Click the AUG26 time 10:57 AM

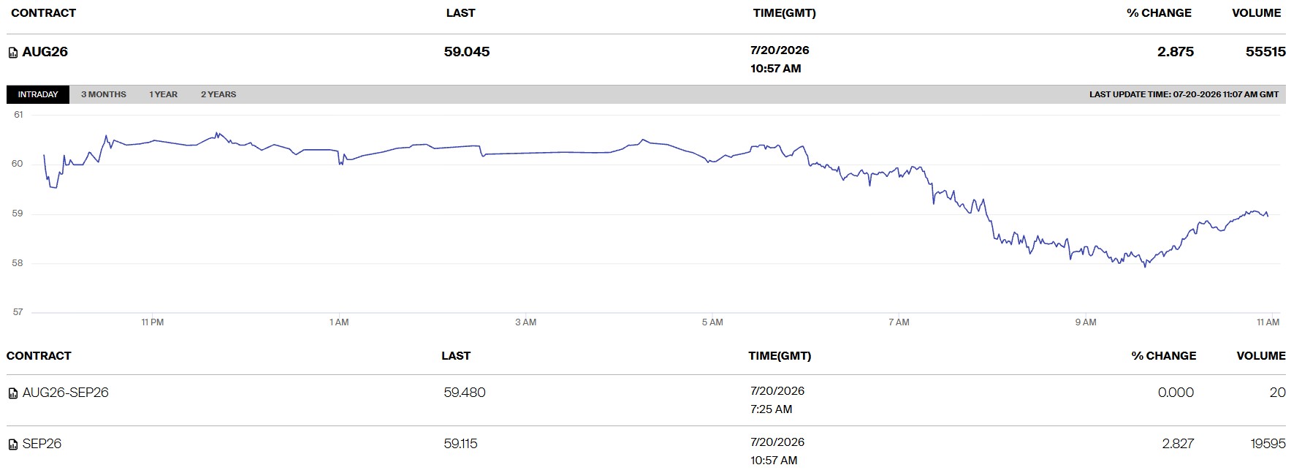[x=776, y=69]
